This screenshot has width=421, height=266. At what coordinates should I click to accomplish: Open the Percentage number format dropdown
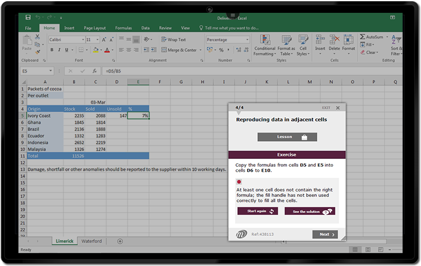pyautogui.click(x=247, y=40)
